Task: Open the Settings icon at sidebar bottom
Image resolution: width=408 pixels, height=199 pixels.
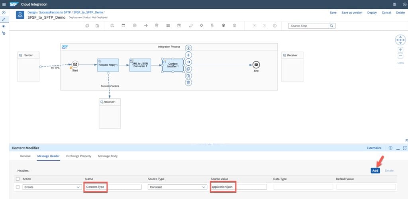Action: coord(4,33)
